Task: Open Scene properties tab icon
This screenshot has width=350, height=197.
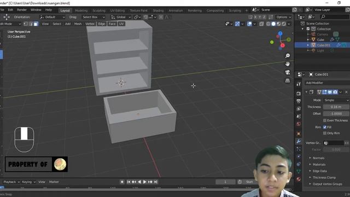Action: (299, 116)
